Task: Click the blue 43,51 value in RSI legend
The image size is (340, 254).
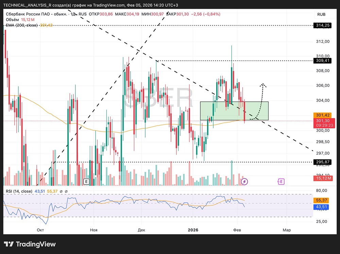Action: (x=40, y=191)
